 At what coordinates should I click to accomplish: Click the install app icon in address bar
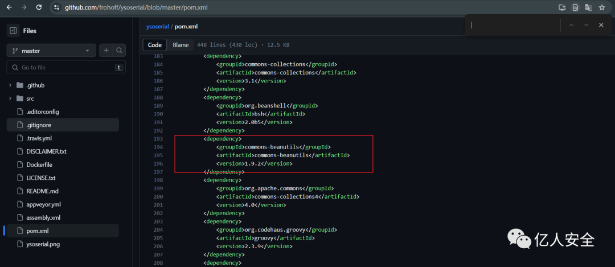[562, 7]
